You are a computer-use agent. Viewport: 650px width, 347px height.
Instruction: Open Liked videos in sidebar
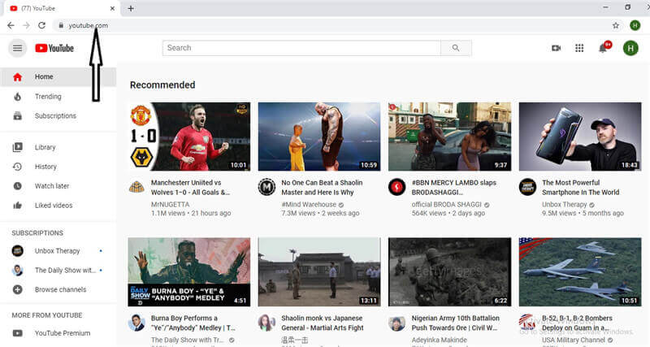coord(53,206)
